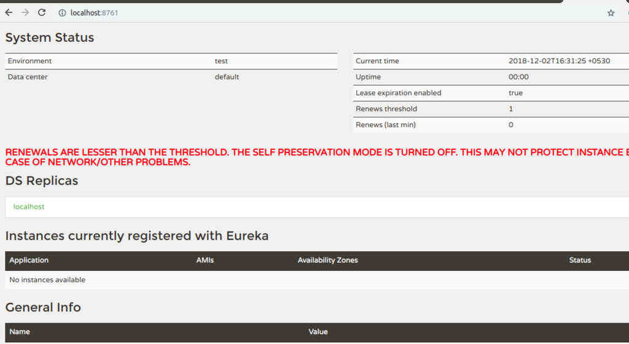
Task: Reload the Eureka page
Action: tap(42, 12)
